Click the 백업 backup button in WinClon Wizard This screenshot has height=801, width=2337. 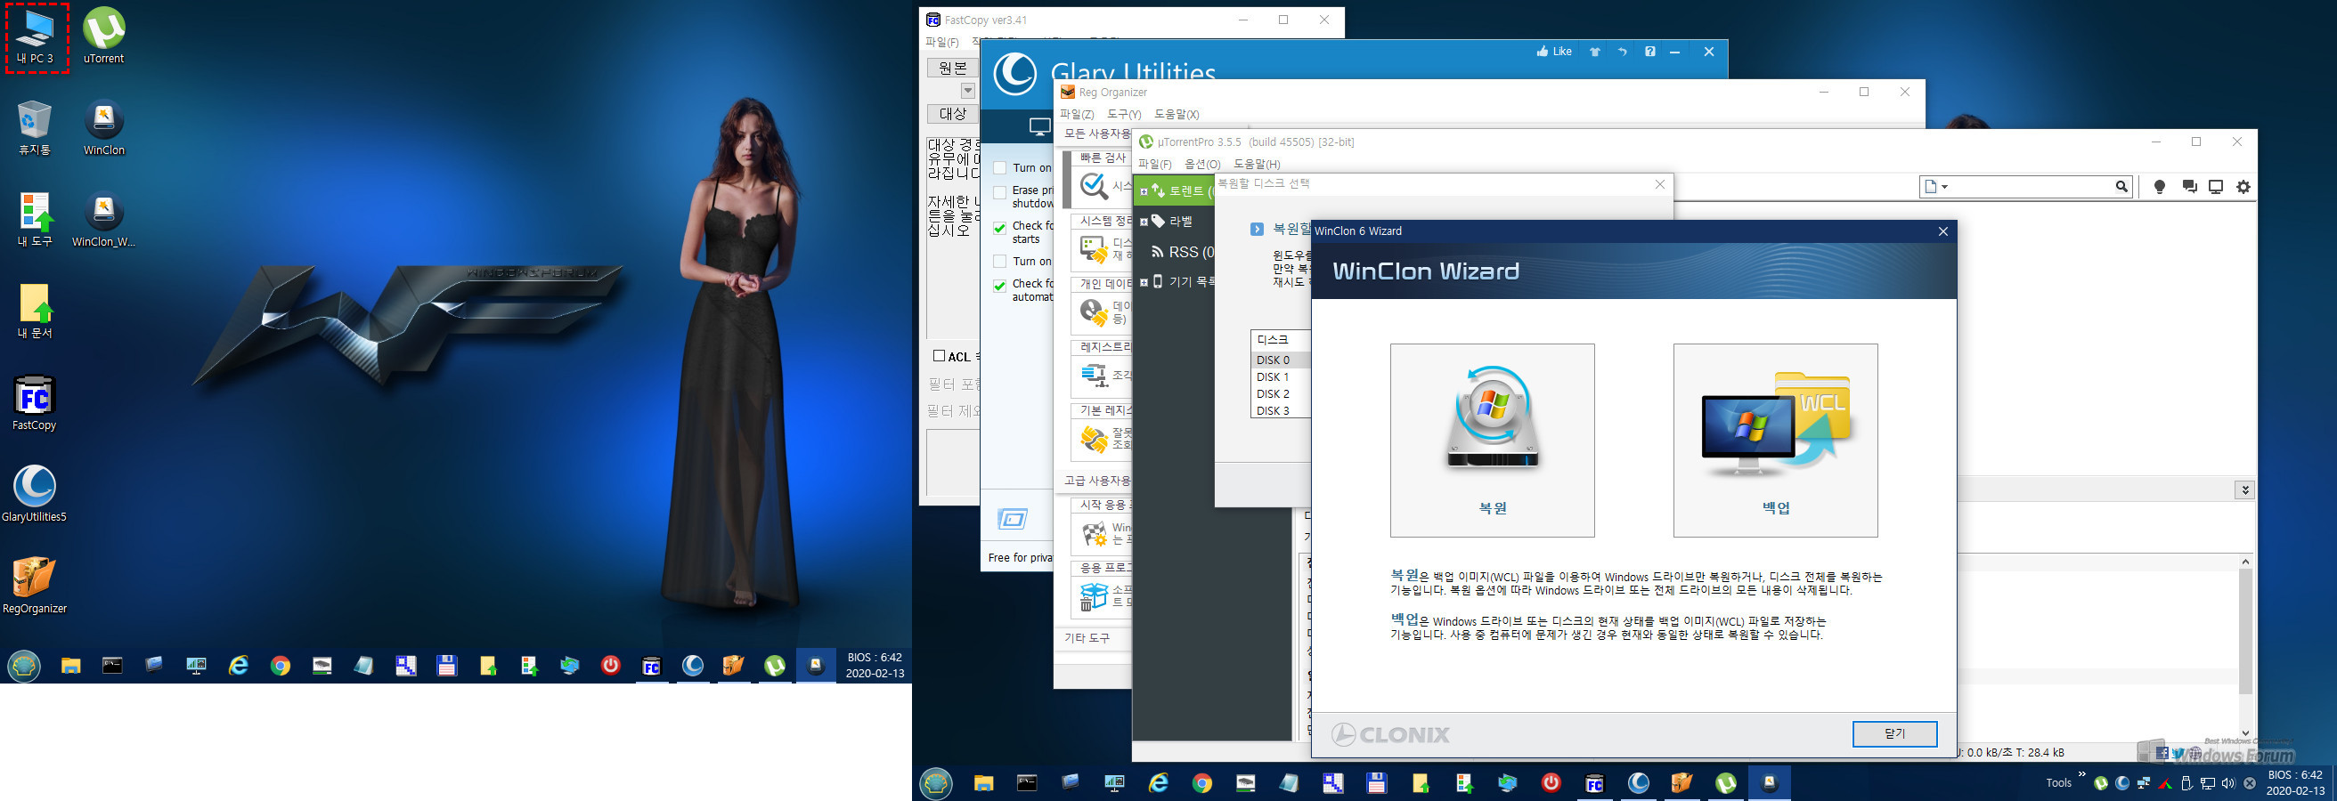point(1775,441)
